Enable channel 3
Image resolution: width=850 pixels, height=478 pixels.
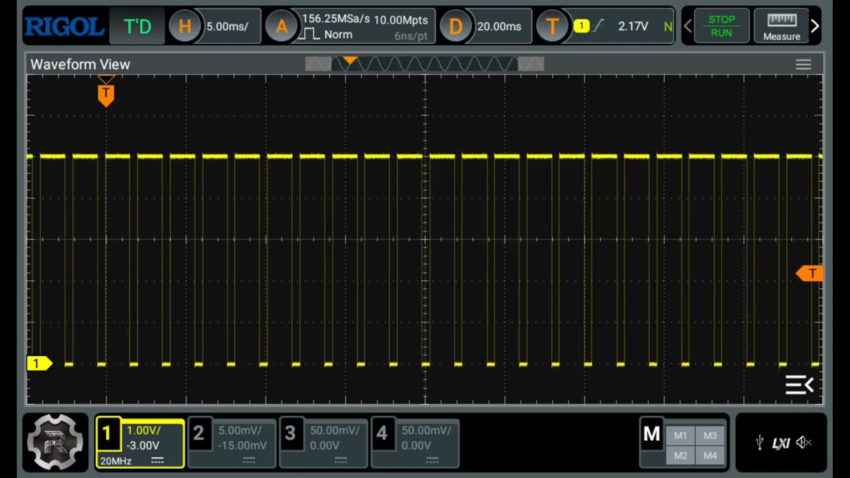(x=323, y=441)
